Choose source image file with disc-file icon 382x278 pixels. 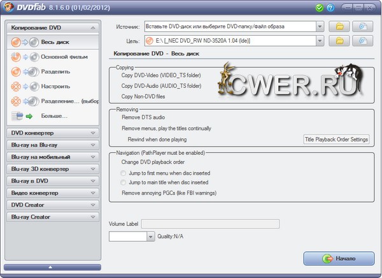[362, 26]
